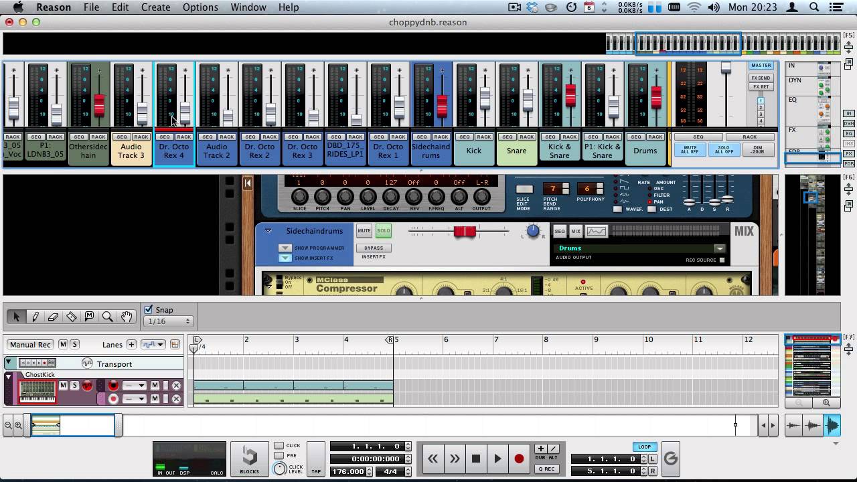Open Spotlight search in the menu bar

point(814,7)
